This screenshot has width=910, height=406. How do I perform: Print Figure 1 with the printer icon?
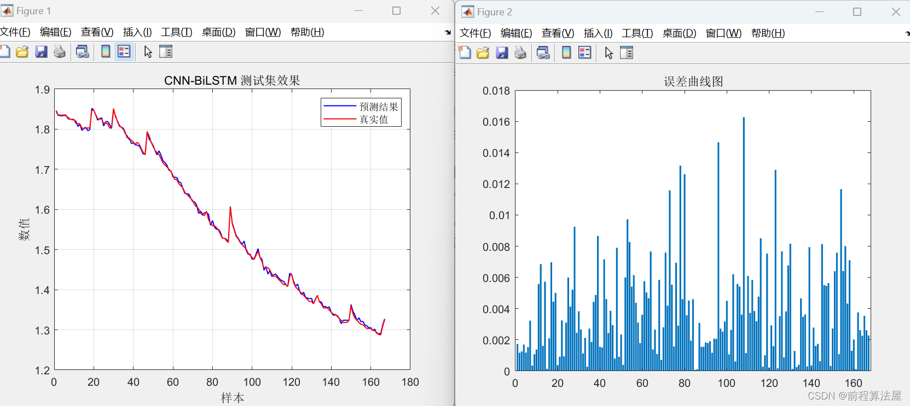click(60, 52)
